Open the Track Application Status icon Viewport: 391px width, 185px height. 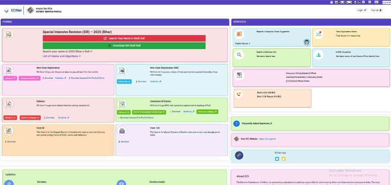[319, 34]
